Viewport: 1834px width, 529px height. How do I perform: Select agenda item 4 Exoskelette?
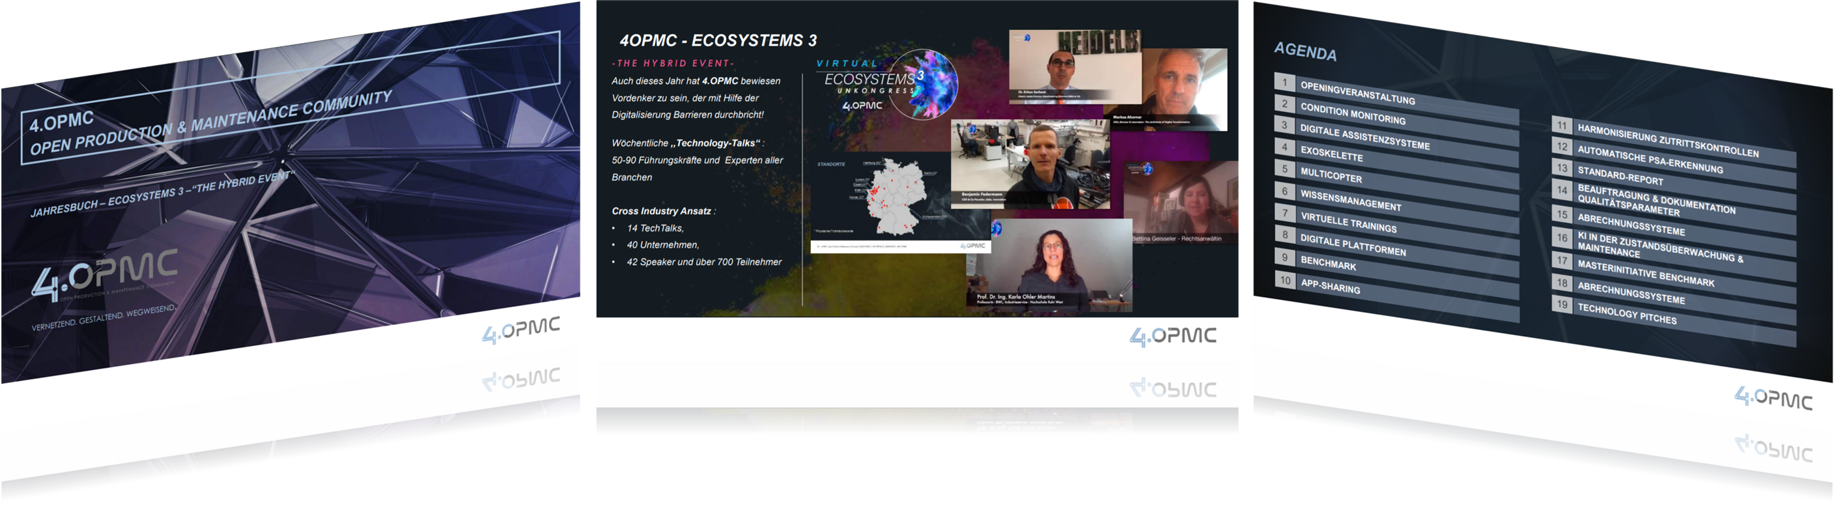[1396, 162]
